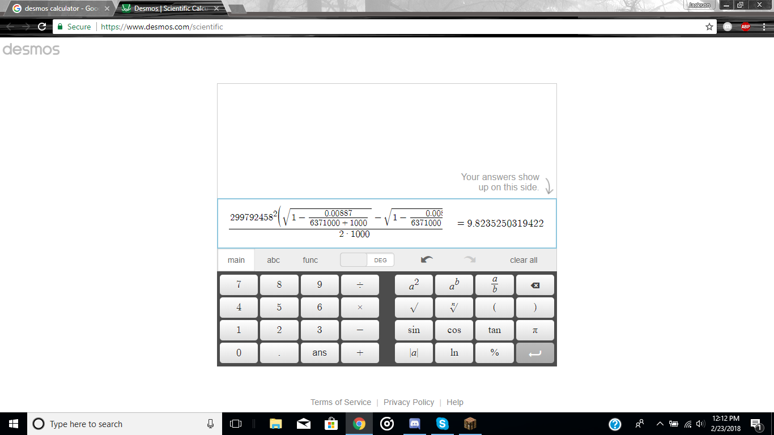Open the func keyboard tab
The image size is (774, 435).
[310, 260]
